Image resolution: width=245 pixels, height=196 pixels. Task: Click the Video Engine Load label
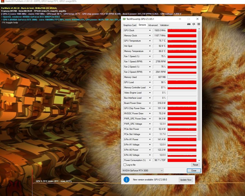pos(133,93)
